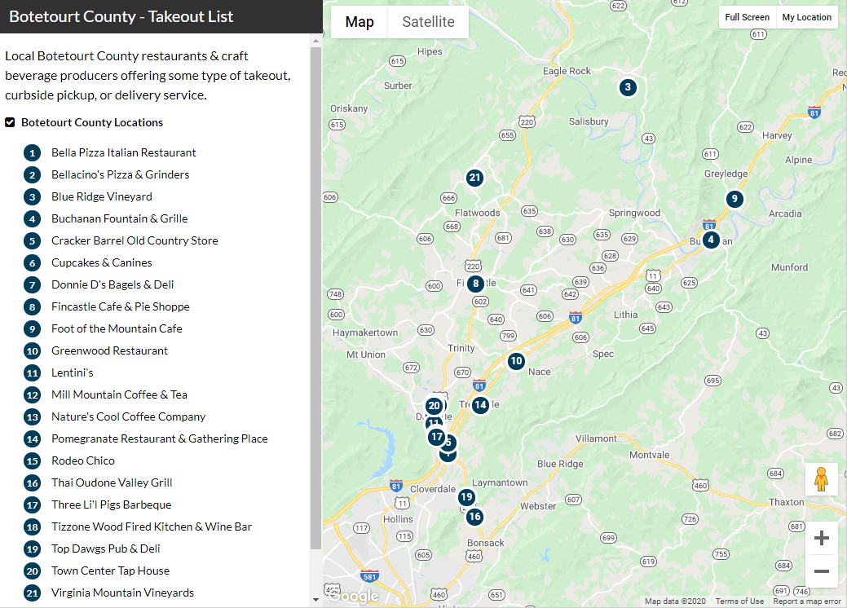The width and height of the screenshot is (847, 608).
Task: Click the zoom out minus icon
Action: [821, 571]
